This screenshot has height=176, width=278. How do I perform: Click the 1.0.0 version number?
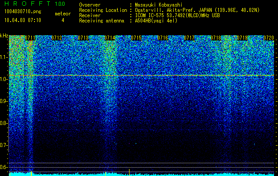point(60,4)
